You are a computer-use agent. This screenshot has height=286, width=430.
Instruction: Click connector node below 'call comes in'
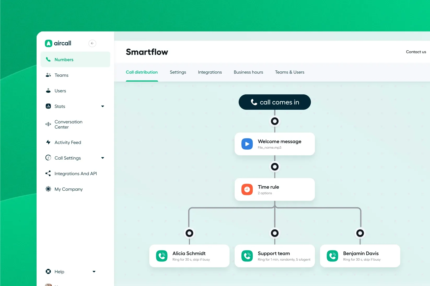[275, 121]
